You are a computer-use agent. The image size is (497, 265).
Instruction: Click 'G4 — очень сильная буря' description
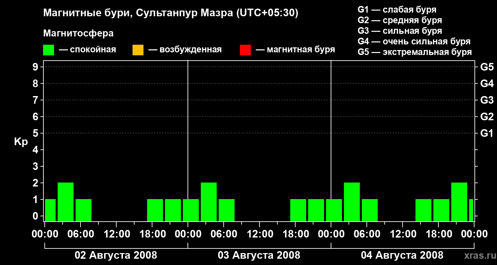click(x=414, y=41)
